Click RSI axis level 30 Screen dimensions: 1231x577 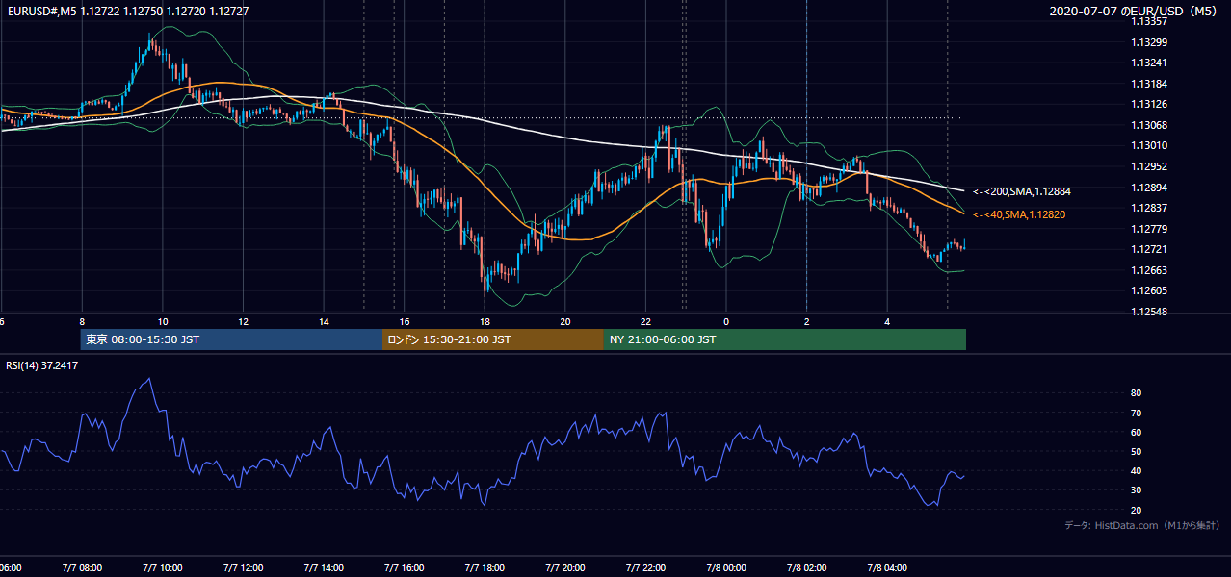point(1136,489)
